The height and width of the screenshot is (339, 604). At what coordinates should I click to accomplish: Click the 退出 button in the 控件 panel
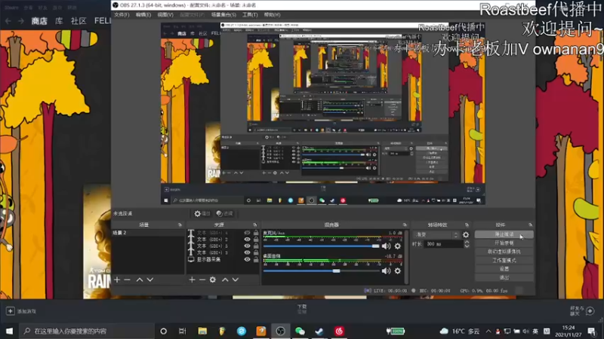(x=504, y=277)
